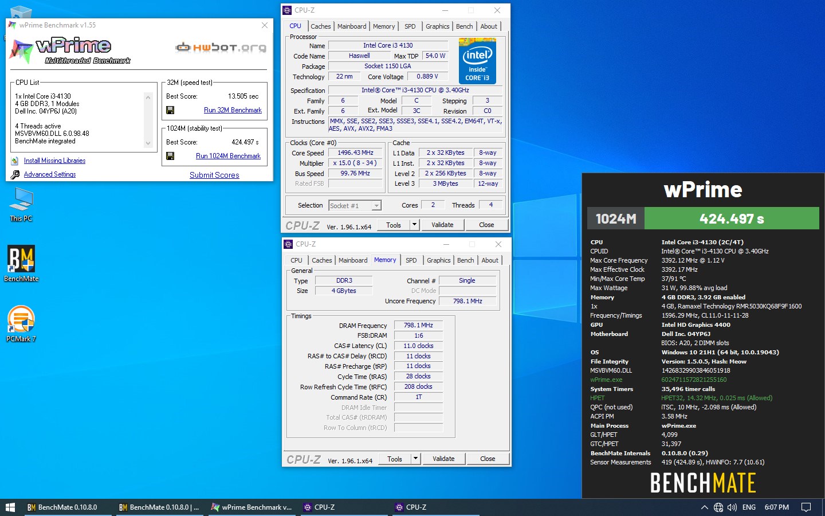Image resolution: width=825 pixels, height=516 pixels.
Task: Open Caches tab in upper CPU-Z
Action: tap(321, 26)
